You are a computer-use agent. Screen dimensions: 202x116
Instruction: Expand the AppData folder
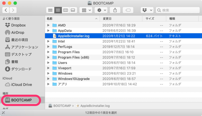click(x=48, y=31)
